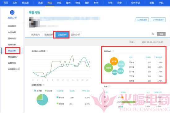Go to 单品服务分析 sidebar link
Screen dimensions: 170x113
coord(14,69)
